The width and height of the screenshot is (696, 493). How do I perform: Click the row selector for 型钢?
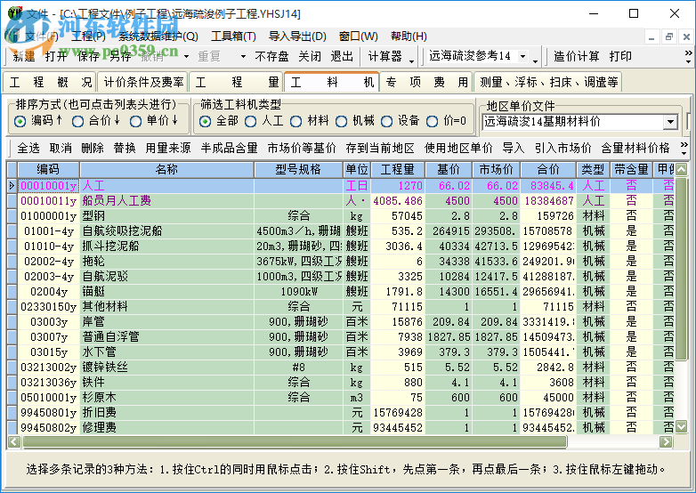(12, 215)
